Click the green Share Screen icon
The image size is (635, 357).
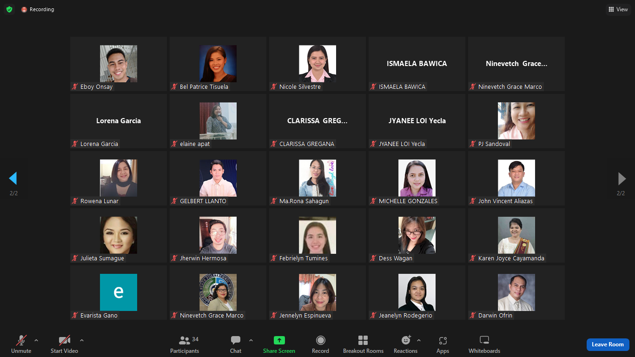click(x=279, y=340)
